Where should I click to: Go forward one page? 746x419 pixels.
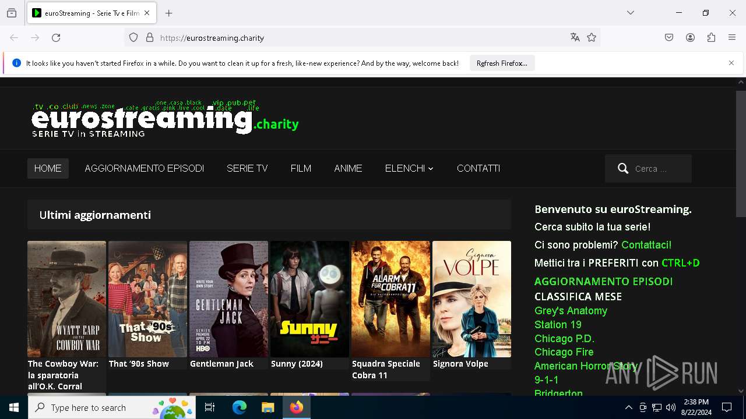tap(35, 38)
